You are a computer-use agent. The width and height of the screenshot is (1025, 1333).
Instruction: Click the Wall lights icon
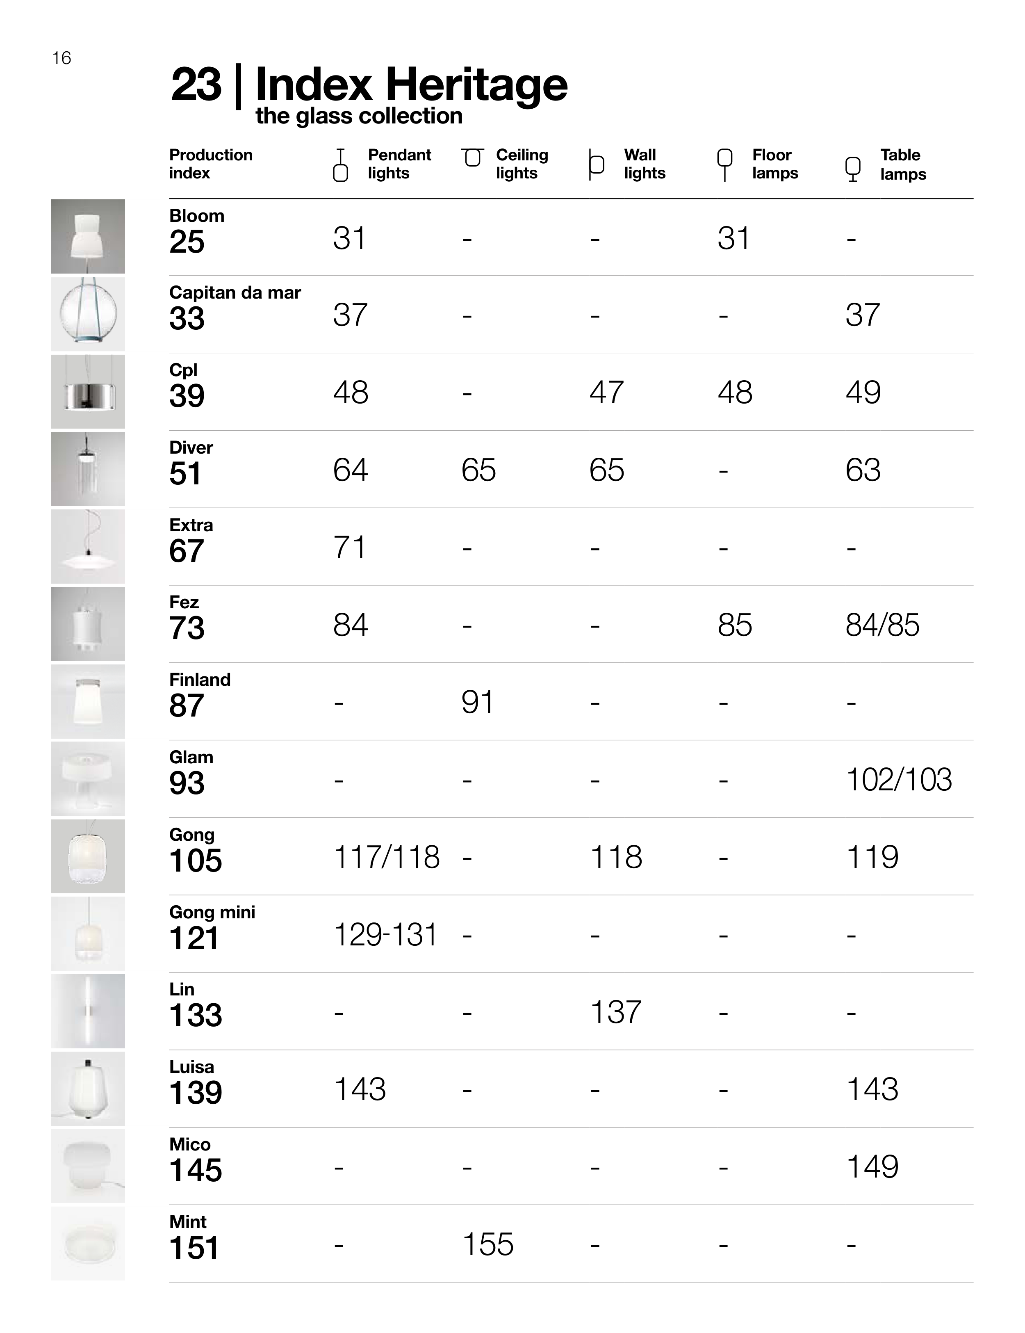[x=596, y=164]
